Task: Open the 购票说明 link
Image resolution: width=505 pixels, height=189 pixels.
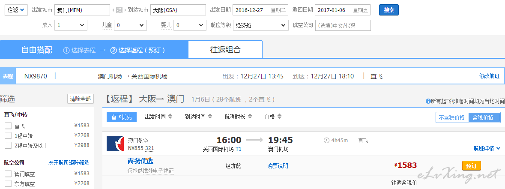Action: coord(278,166)
